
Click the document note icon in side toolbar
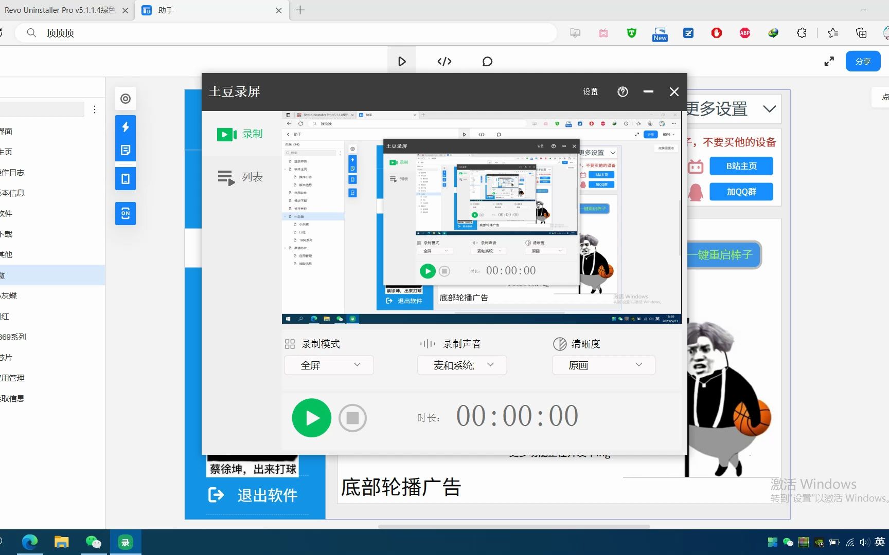tap(126, 150)
